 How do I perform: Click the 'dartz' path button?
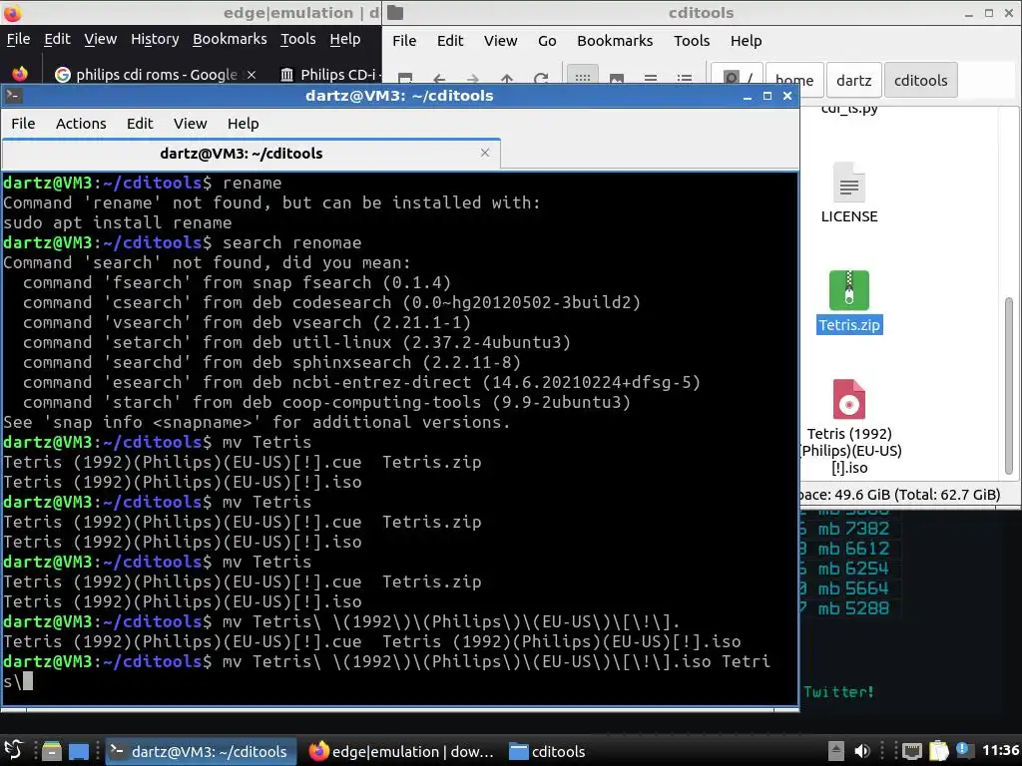coord(854,80)
